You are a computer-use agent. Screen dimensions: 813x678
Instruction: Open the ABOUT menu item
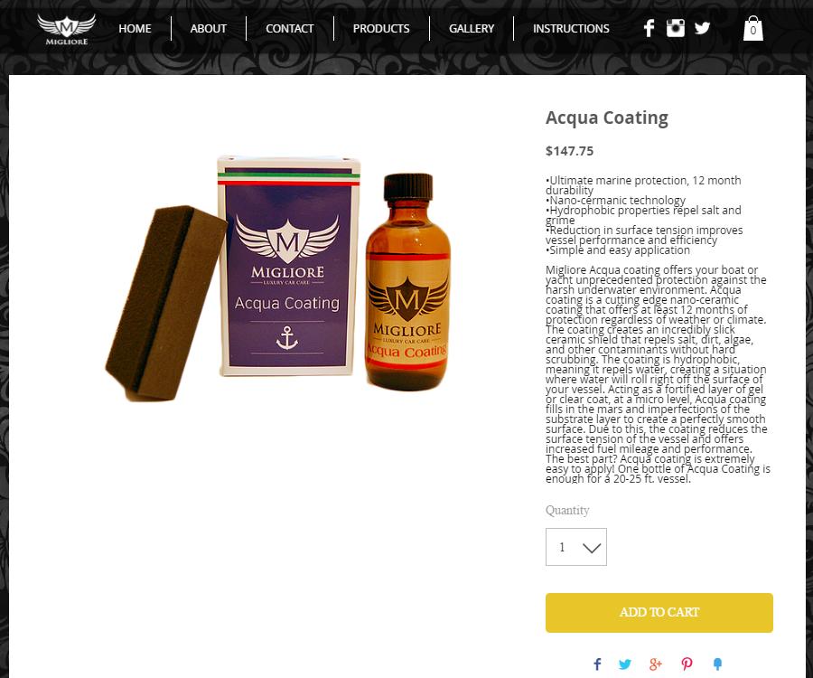(x=209, y=29)
